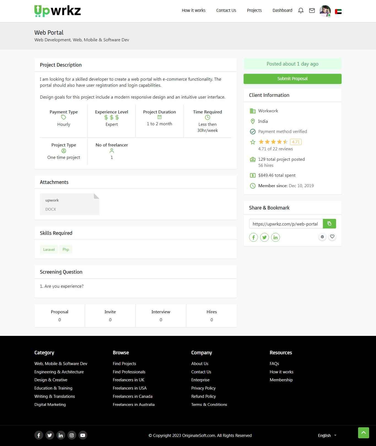The image size is (376, 446).
Task: Open user profile avatar menu
Action: point(325,11)
